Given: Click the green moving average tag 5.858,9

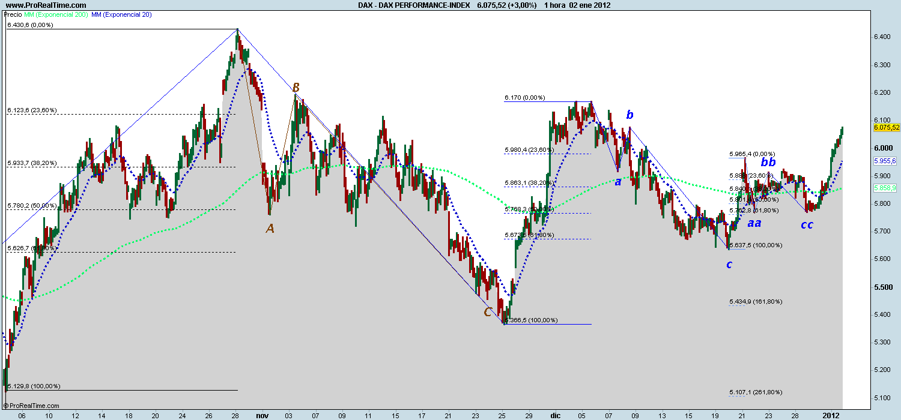Looking at the screenshot, I should tap(886, 188).
